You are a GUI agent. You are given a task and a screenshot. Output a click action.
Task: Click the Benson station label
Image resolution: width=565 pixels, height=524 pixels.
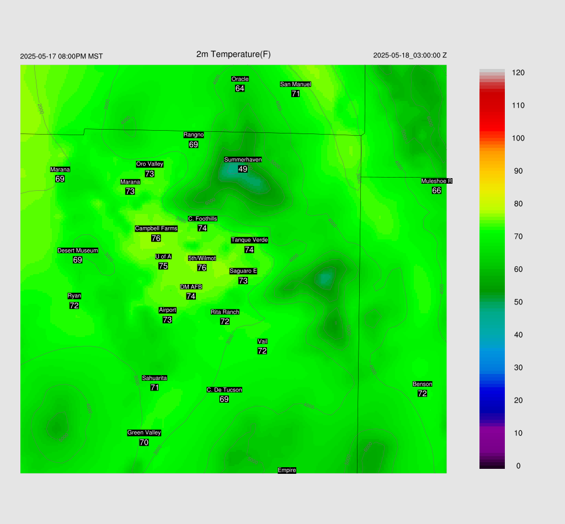tap(422, 384)
